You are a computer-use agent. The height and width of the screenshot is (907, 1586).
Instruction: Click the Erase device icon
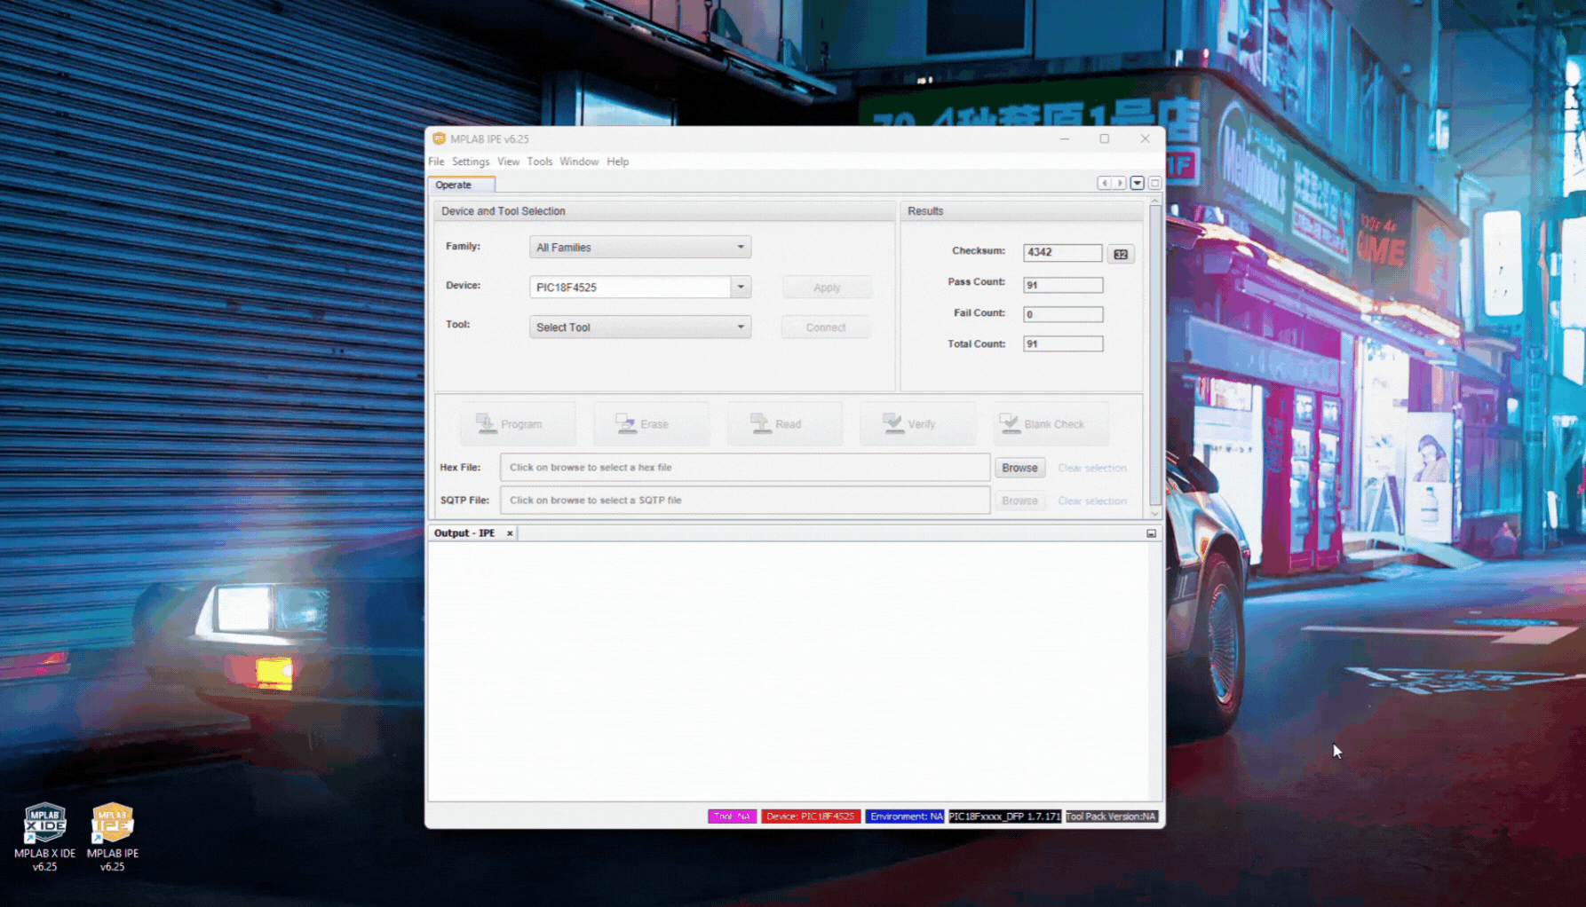pos(626,423)
